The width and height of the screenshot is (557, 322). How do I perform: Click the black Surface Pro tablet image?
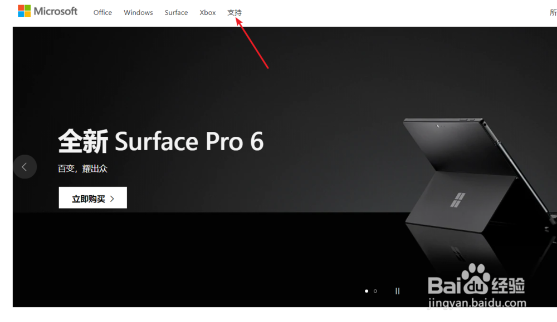point(480,175)
